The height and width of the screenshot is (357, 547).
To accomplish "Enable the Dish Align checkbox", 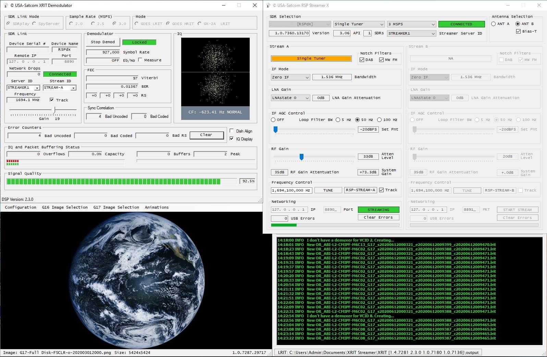I will click(232, 131).
